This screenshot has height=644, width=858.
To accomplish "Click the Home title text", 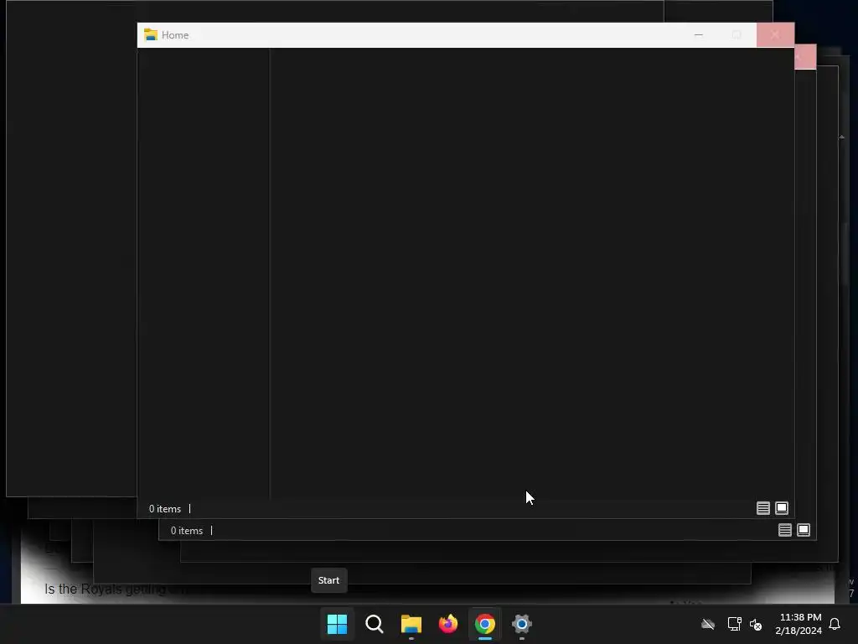I will (x=175, y=35).
